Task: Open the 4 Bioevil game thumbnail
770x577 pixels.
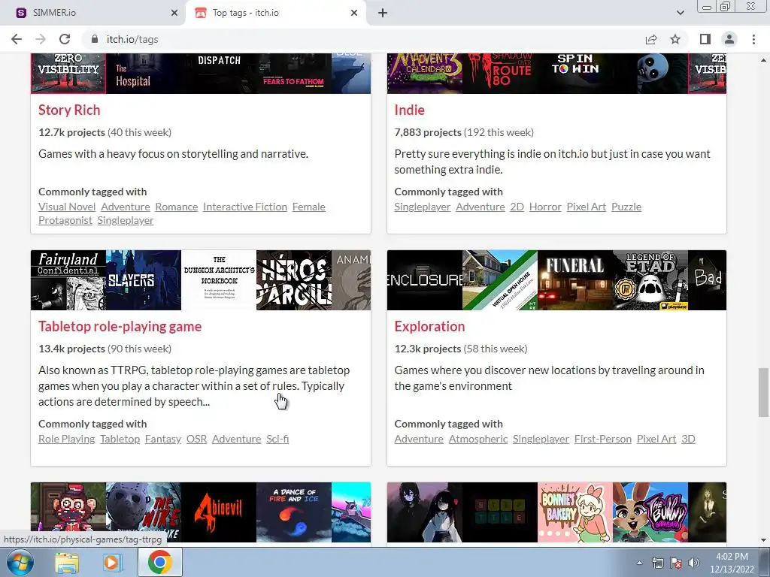Action: coord(219,512)
